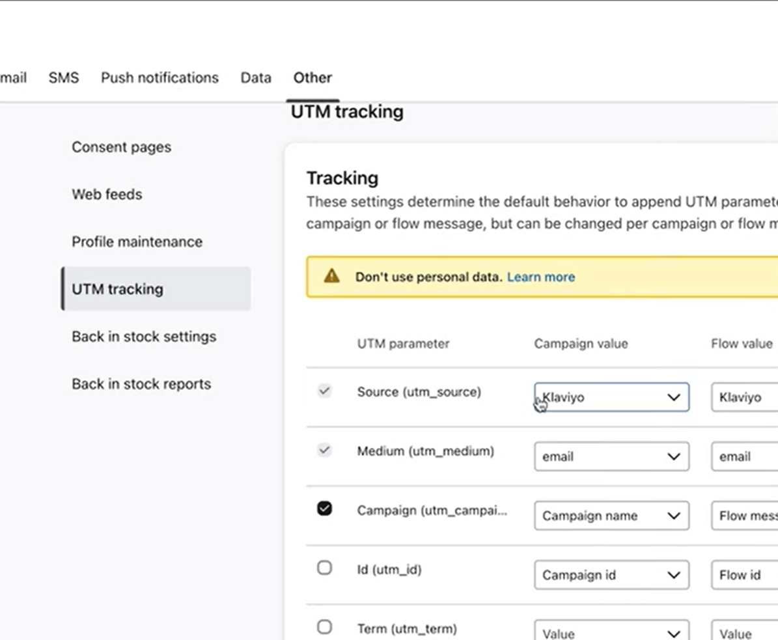
Task: Open the Flow message flow value dropdown
Action: 745,516
